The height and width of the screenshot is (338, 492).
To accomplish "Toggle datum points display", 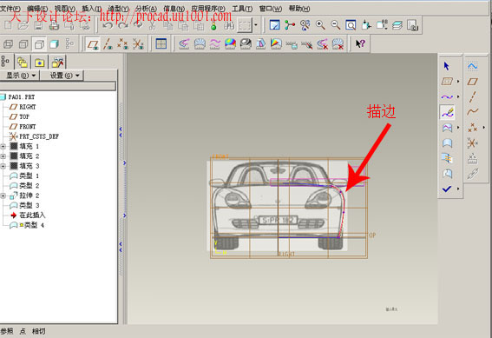I will point(122,44).
